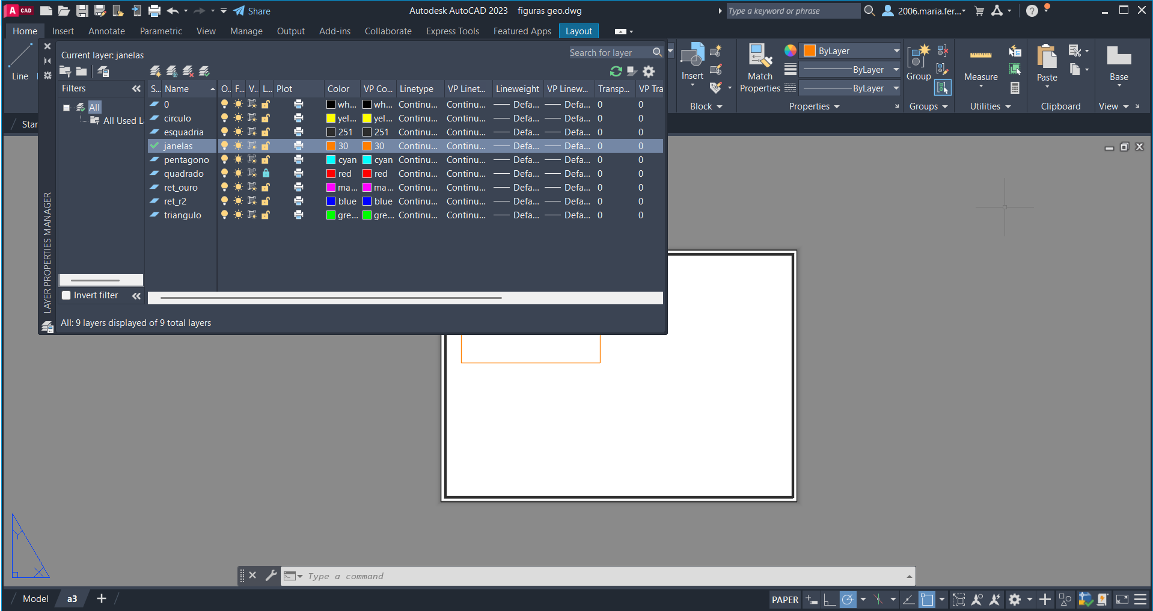Click the Measure tool
The height and width of the screenshot is (611, 1153).
(x=980, y=66)
